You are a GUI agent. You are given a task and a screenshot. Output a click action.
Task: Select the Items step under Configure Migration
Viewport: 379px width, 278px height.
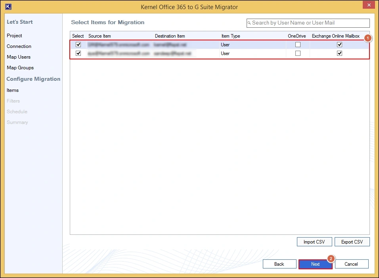tap(13, 90)
